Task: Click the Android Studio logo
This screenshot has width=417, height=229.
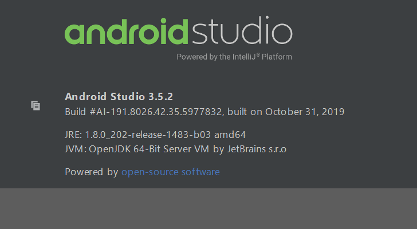Action: (179, 31)
